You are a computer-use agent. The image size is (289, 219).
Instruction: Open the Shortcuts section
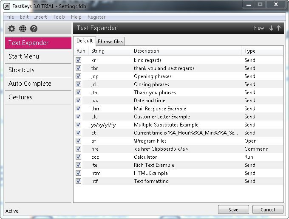coord(38,70)
